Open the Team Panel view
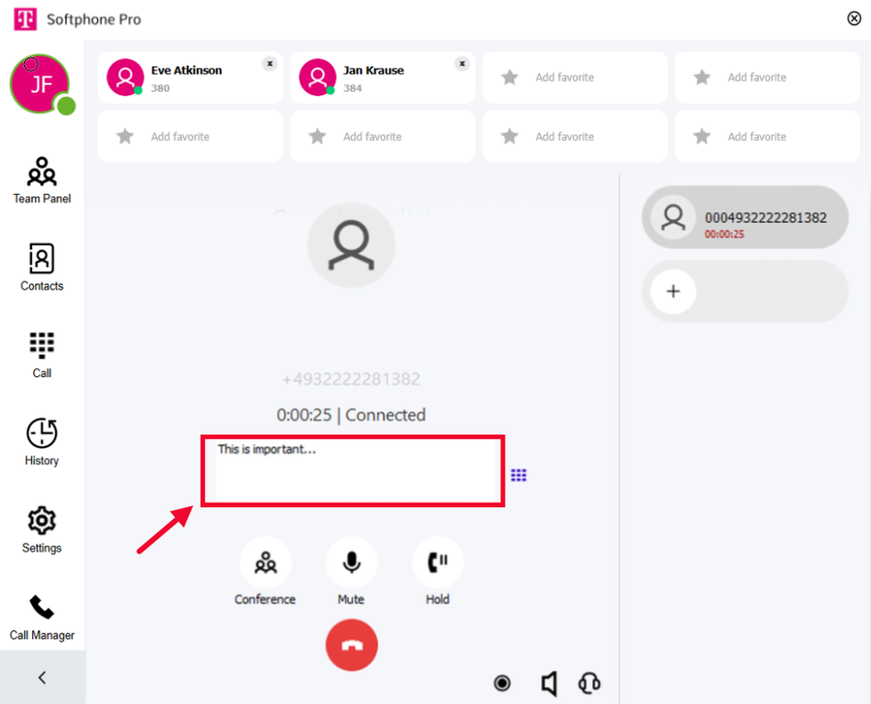The image size is (871, 704). coord(42,180)
